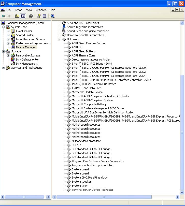Click the console tree horizontal scroll right arrow
This screenshot has width=185, height=206.
click(x=48, y=197)
